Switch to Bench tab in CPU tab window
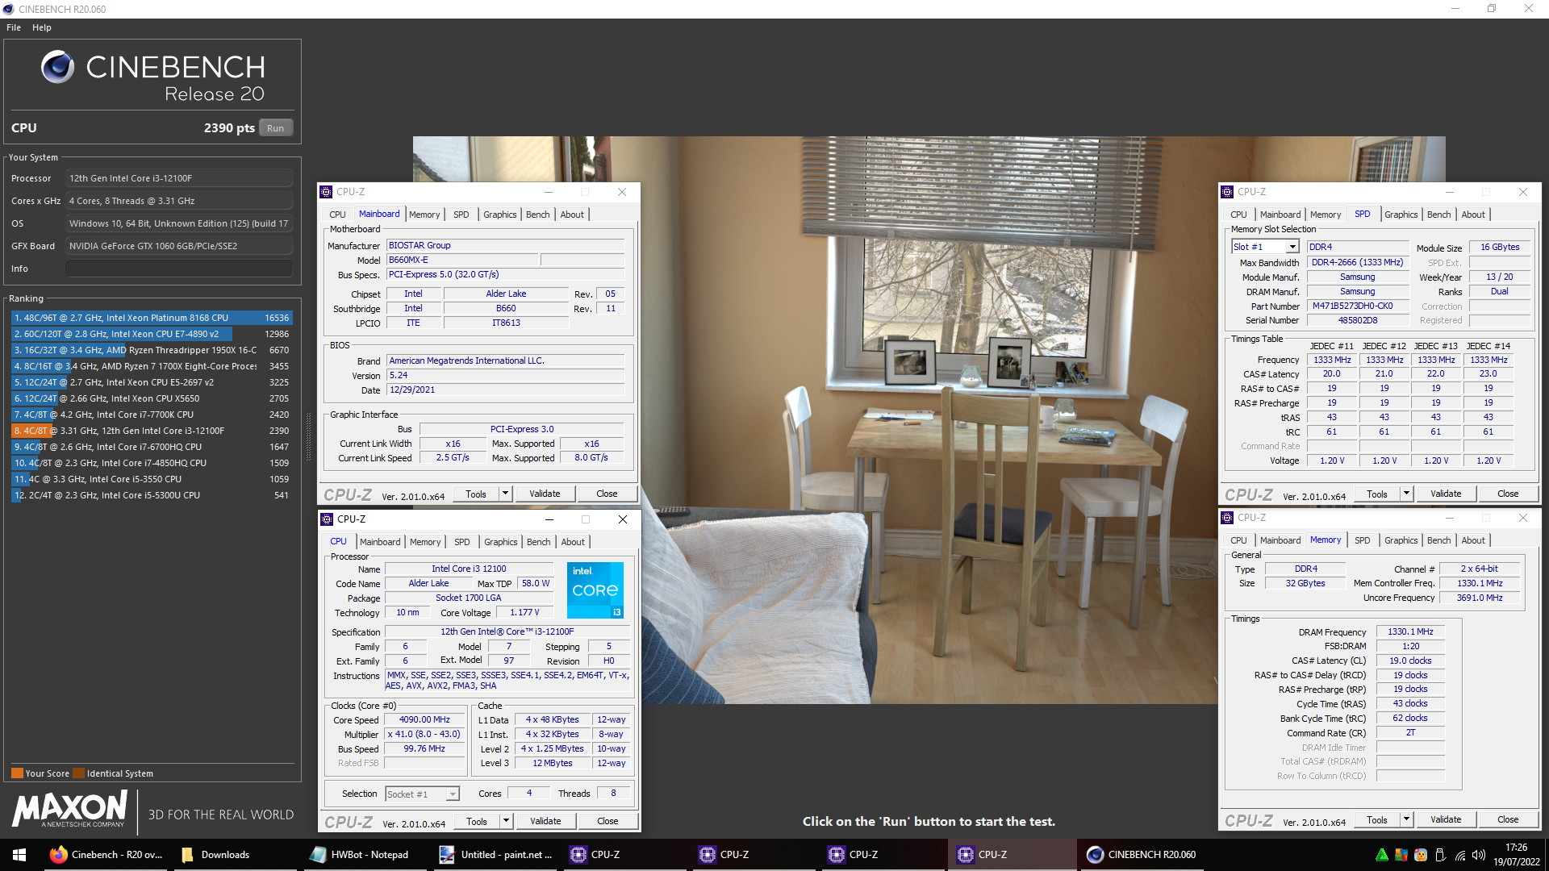Image resolution: width=1549 pixels, height=871 pixels. point(539,542)
